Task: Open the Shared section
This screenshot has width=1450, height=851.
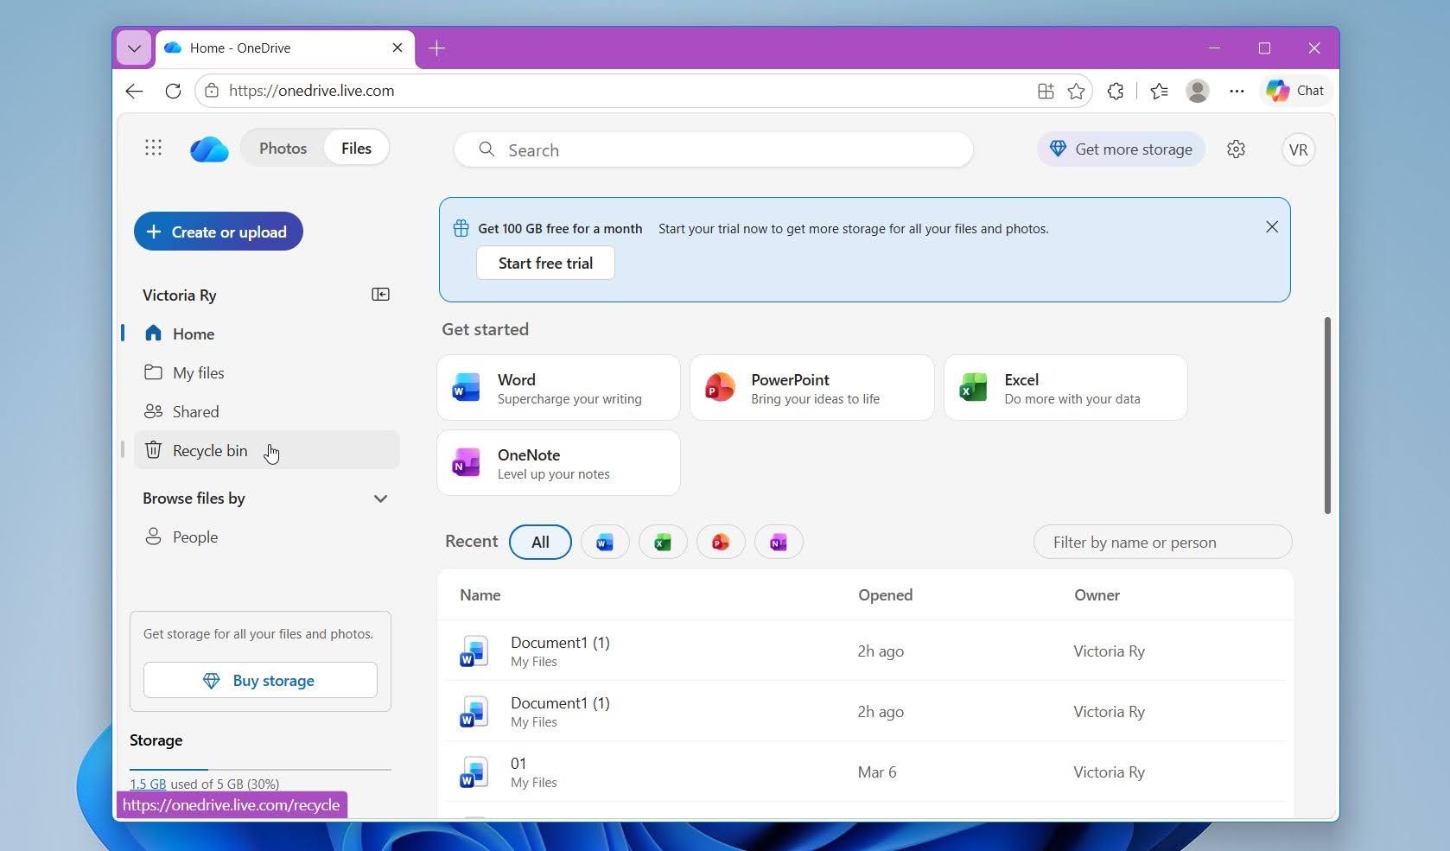Action: 266,411
